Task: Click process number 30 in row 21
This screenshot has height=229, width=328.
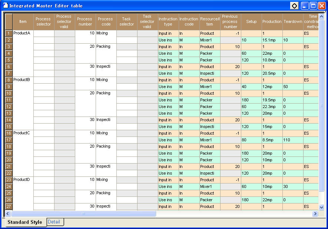Action: [85, 170]
